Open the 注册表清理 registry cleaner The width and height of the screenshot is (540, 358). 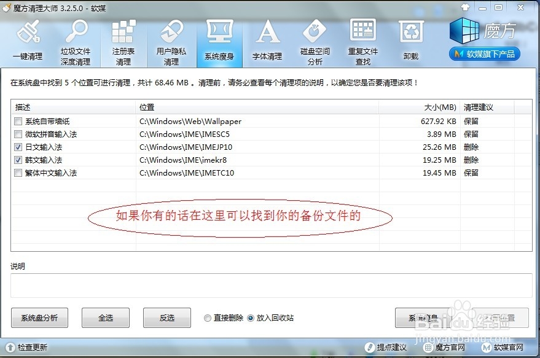click(x=123, y=42)
